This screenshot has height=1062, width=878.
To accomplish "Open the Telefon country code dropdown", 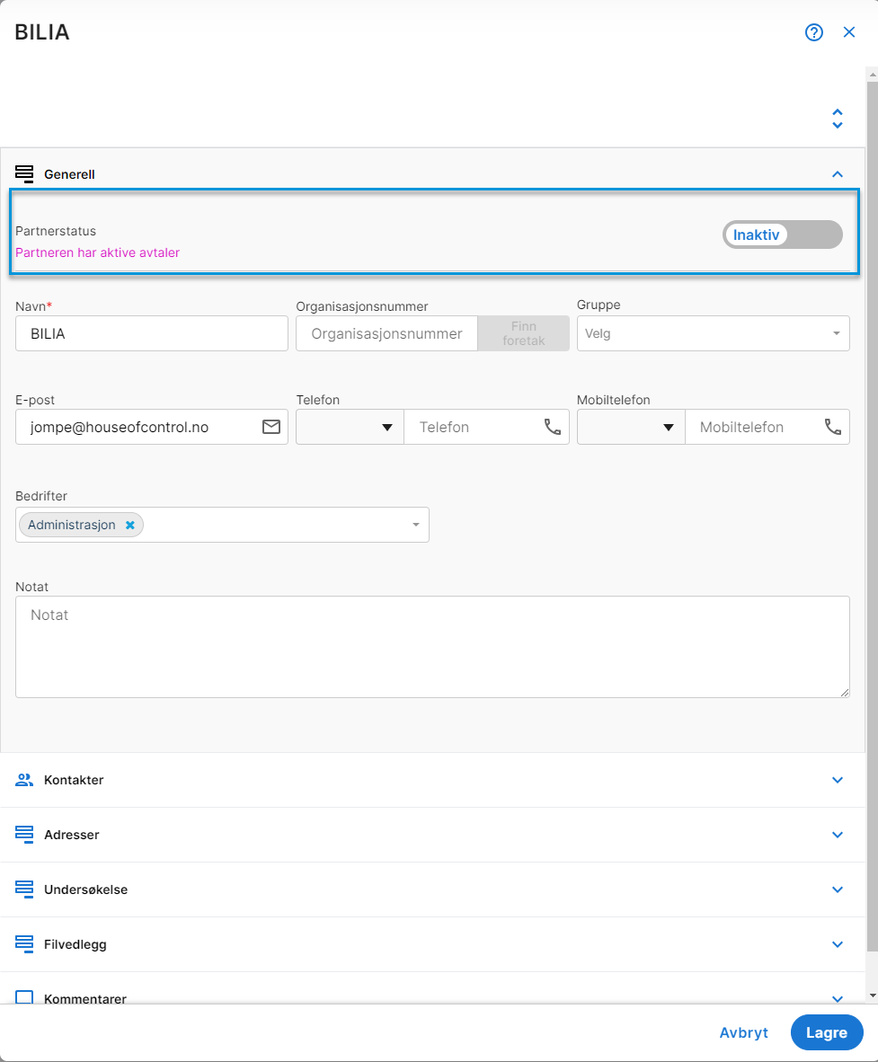I will (x=350, y=427).
